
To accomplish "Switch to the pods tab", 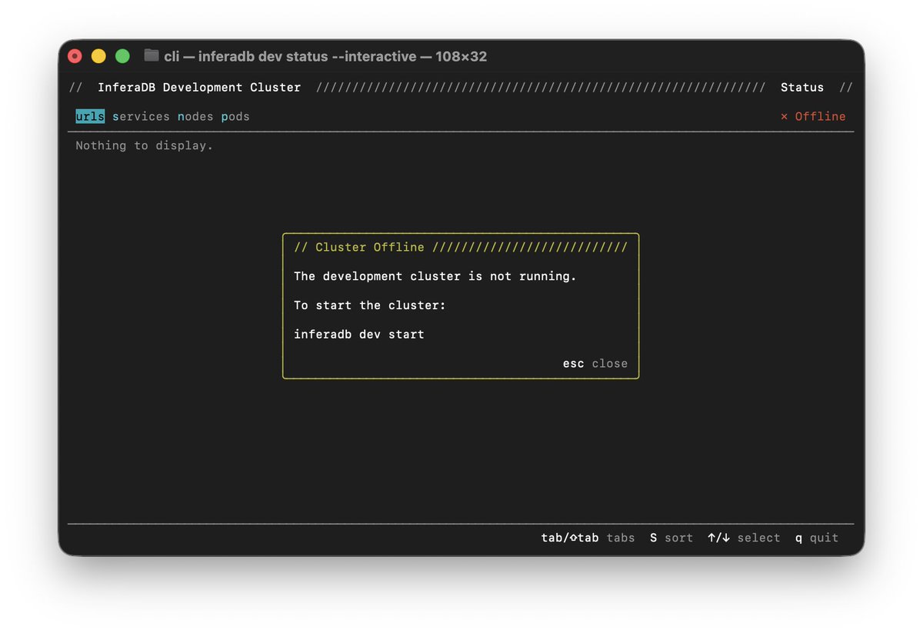I will pyautogui.click(x=235, y=116).
